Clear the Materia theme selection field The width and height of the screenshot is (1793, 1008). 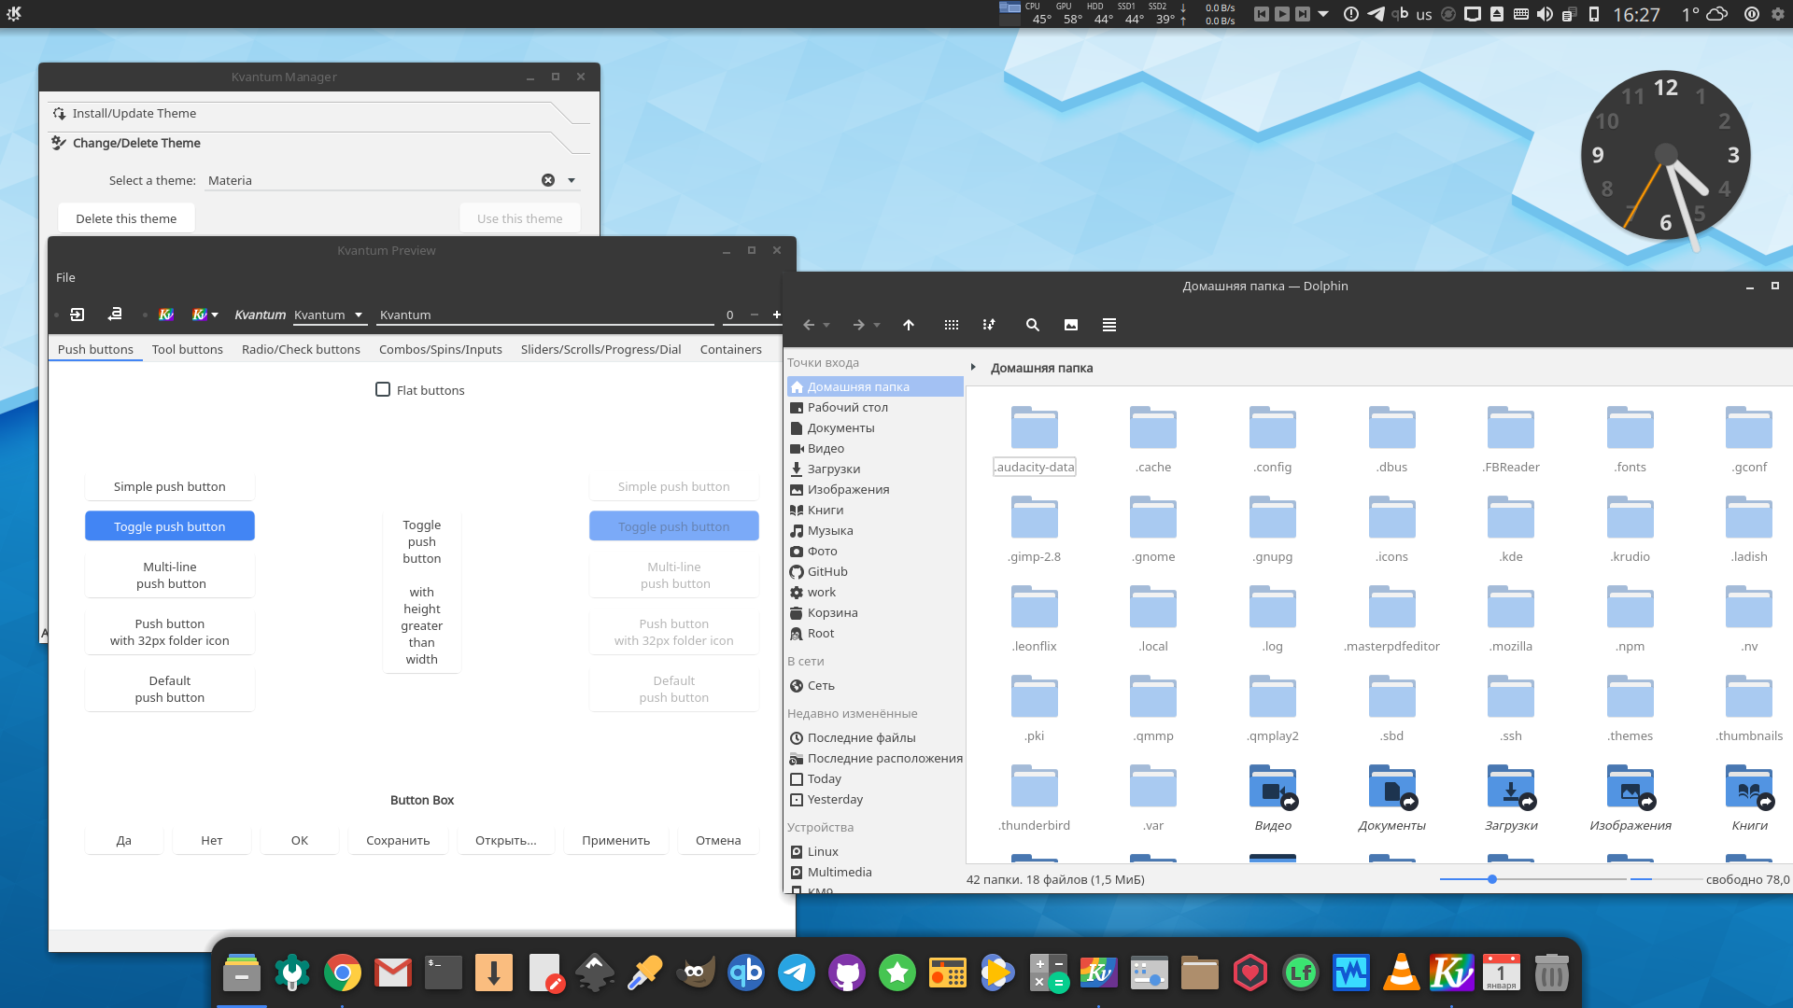[548, 180]
